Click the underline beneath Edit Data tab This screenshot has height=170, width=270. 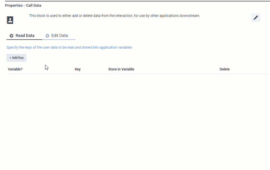59,40
